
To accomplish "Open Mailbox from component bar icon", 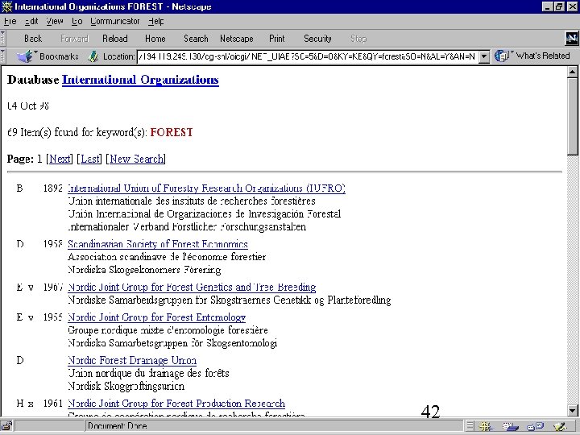I will pyautogui.click(x=510, y=426).
